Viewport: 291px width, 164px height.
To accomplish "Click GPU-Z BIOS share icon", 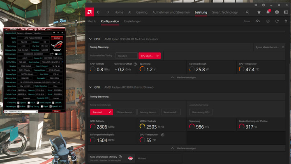I will pos(52,54).
